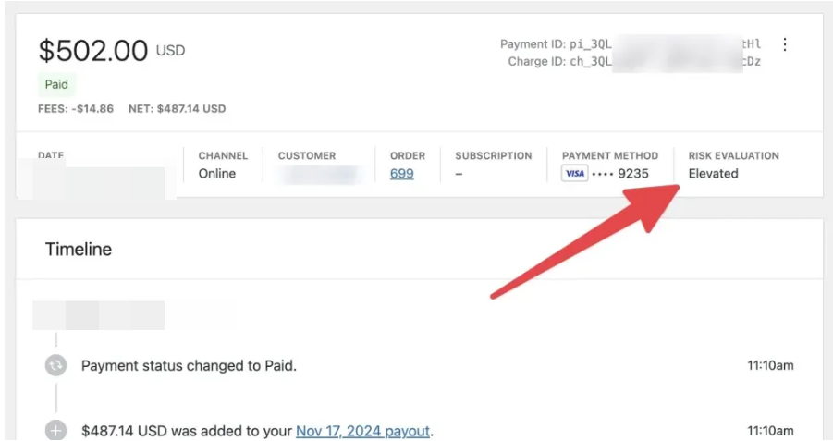Open order 699 link

coord(401,174)
